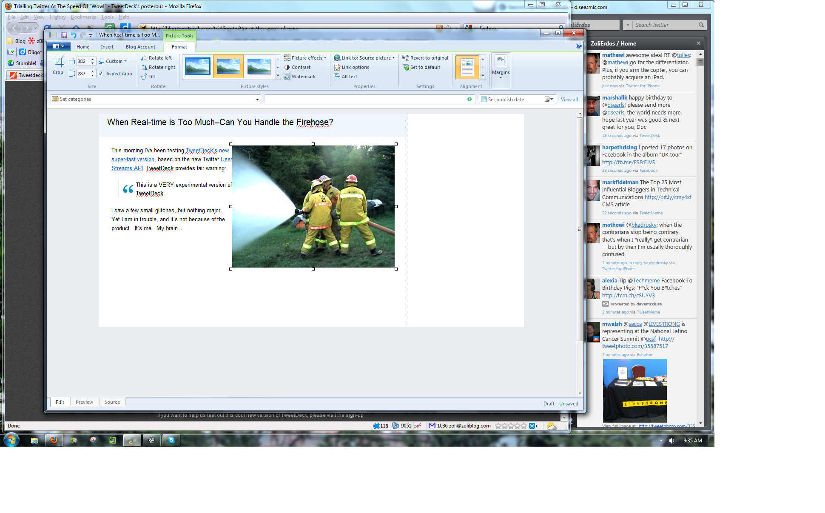
Task: Click the Tweetdeck bookmark in Firefox toolbar
Action: (26, 75)
